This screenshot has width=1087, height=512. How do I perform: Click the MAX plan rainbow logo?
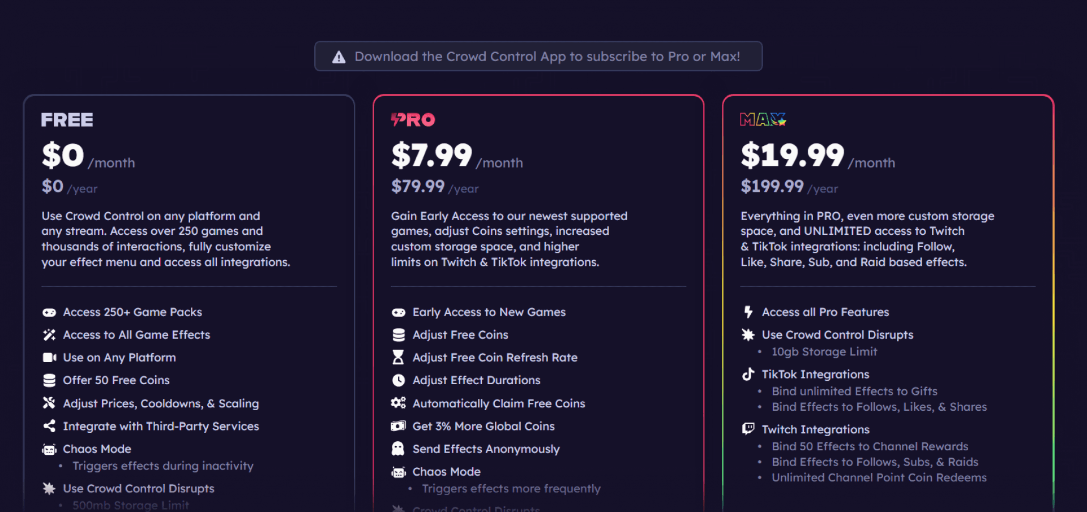pyautogui.click(x=763, y=119)
